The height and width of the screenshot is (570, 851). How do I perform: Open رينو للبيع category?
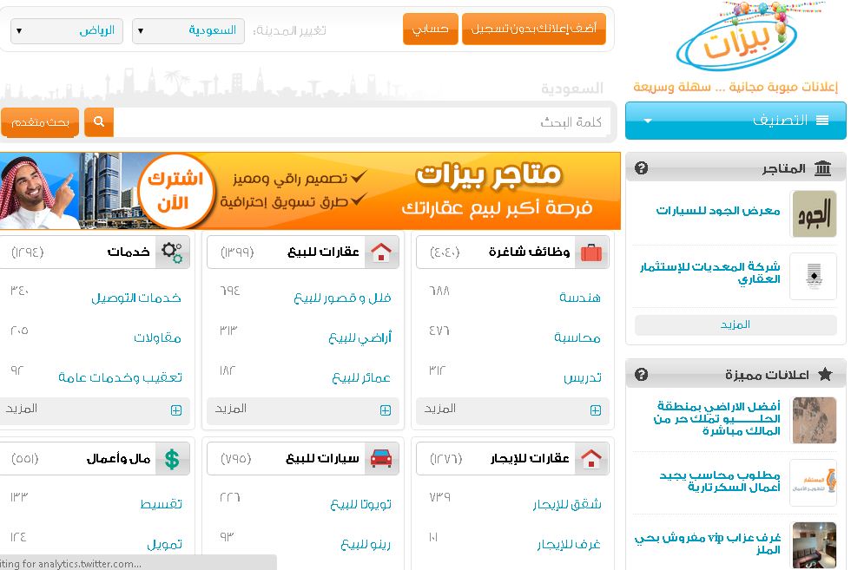tap(366, 545)
